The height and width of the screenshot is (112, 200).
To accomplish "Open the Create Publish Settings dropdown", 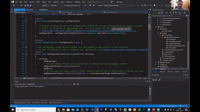I will tap(118, 6).
